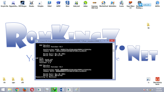Open File Explorer from the taskbar
The width and height of the screenshot is (164, 92).
coord(10,90)
